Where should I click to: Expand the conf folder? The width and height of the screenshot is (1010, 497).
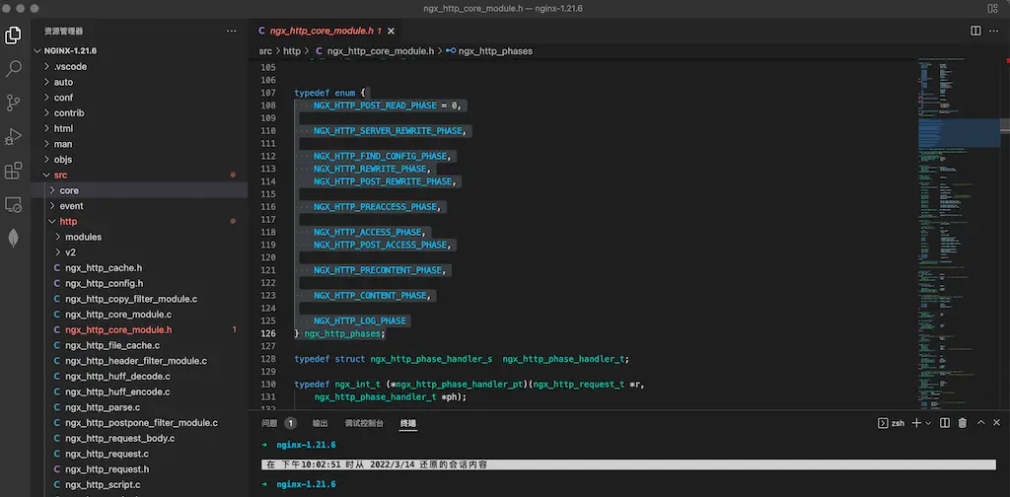(x=63, y=98)
